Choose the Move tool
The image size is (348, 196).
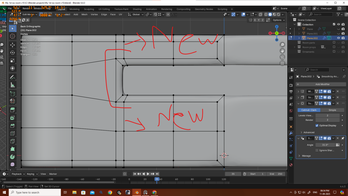pyautogui.click(x=13, y=45)
